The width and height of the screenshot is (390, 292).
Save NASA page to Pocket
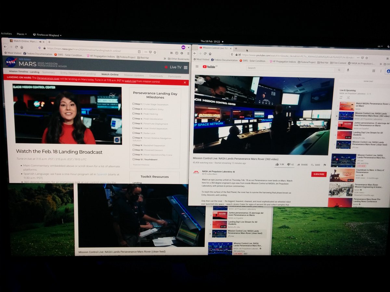click(150, 52)
